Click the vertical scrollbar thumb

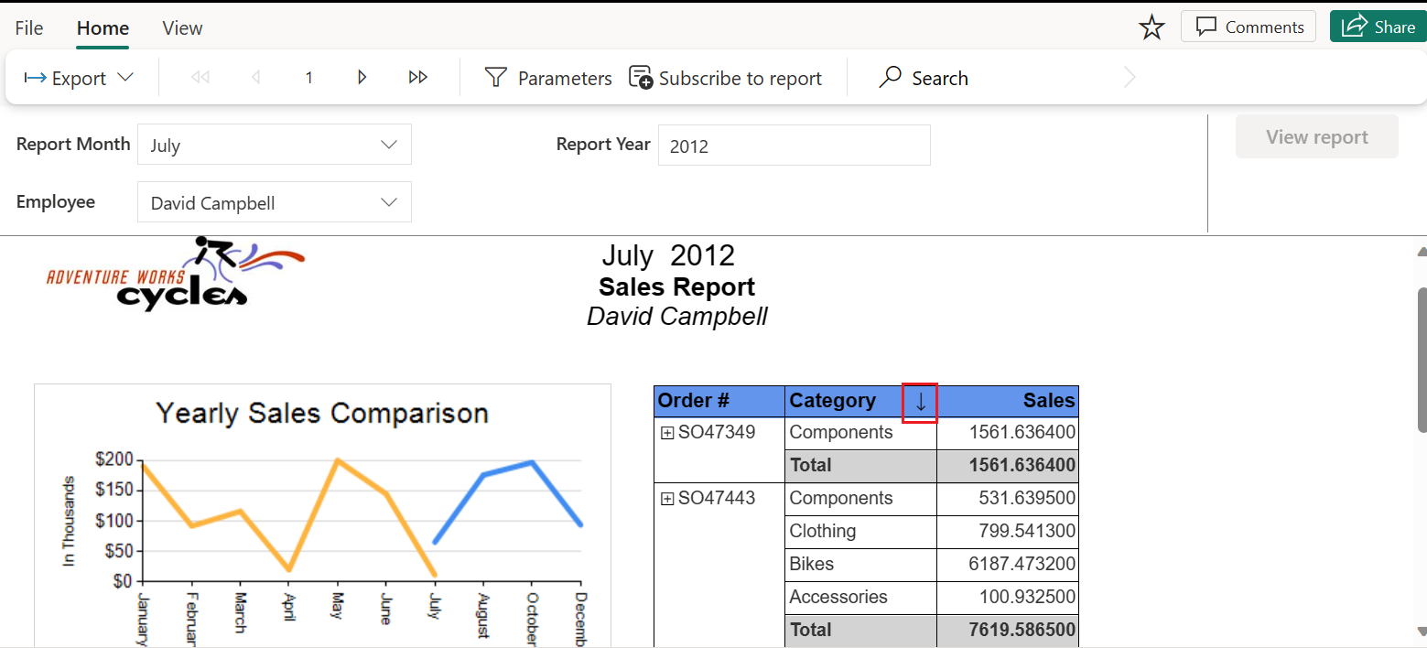1422,359
